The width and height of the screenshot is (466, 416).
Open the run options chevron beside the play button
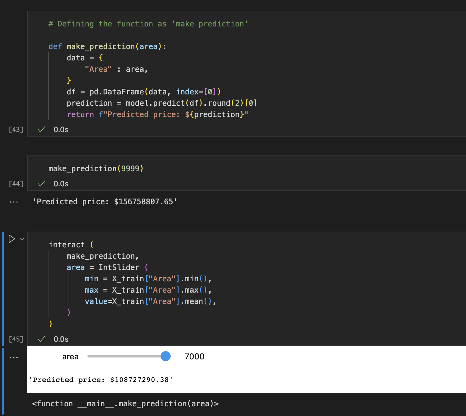pyautogui.click(x=21, y=239)
